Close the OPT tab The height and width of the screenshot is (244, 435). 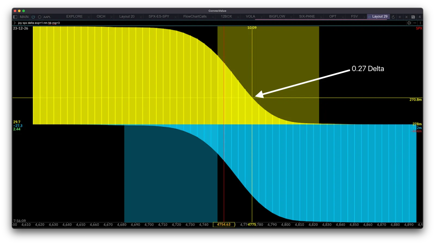(x=343, y=17)
